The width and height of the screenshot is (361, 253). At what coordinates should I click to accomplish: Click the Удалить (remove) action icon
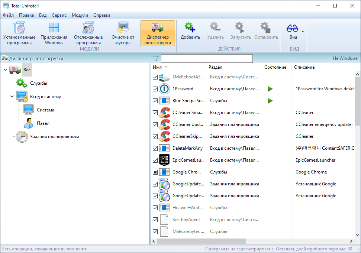point(216,27)
